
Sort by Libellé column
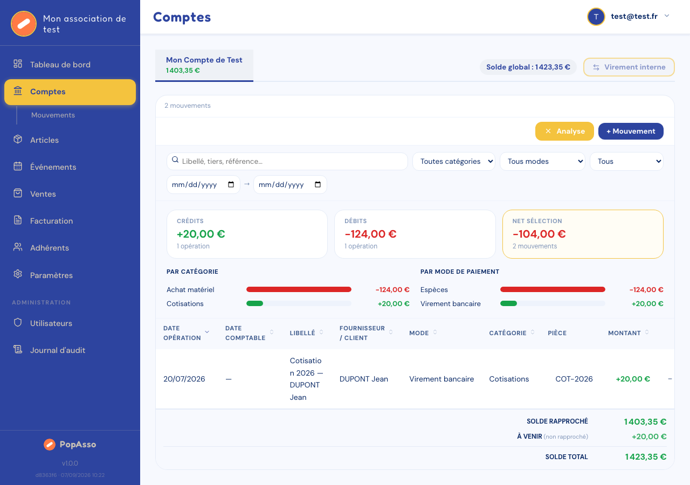(307, 333)
